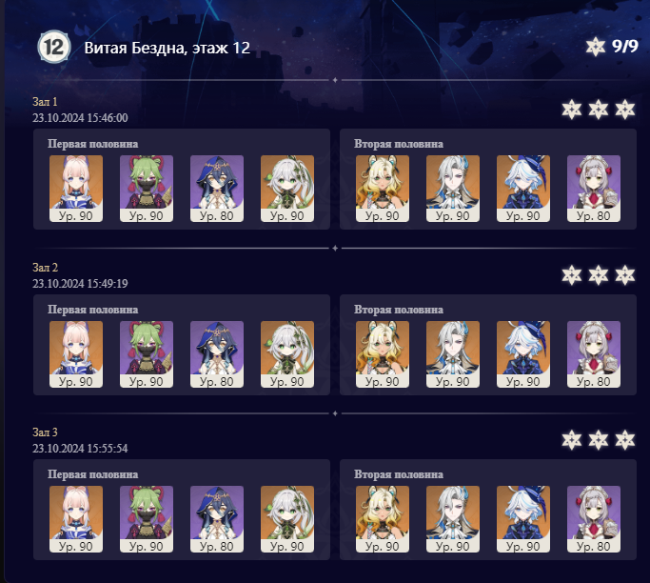Click the Витая Бездна, этаж 12 title

coord(167,48)
